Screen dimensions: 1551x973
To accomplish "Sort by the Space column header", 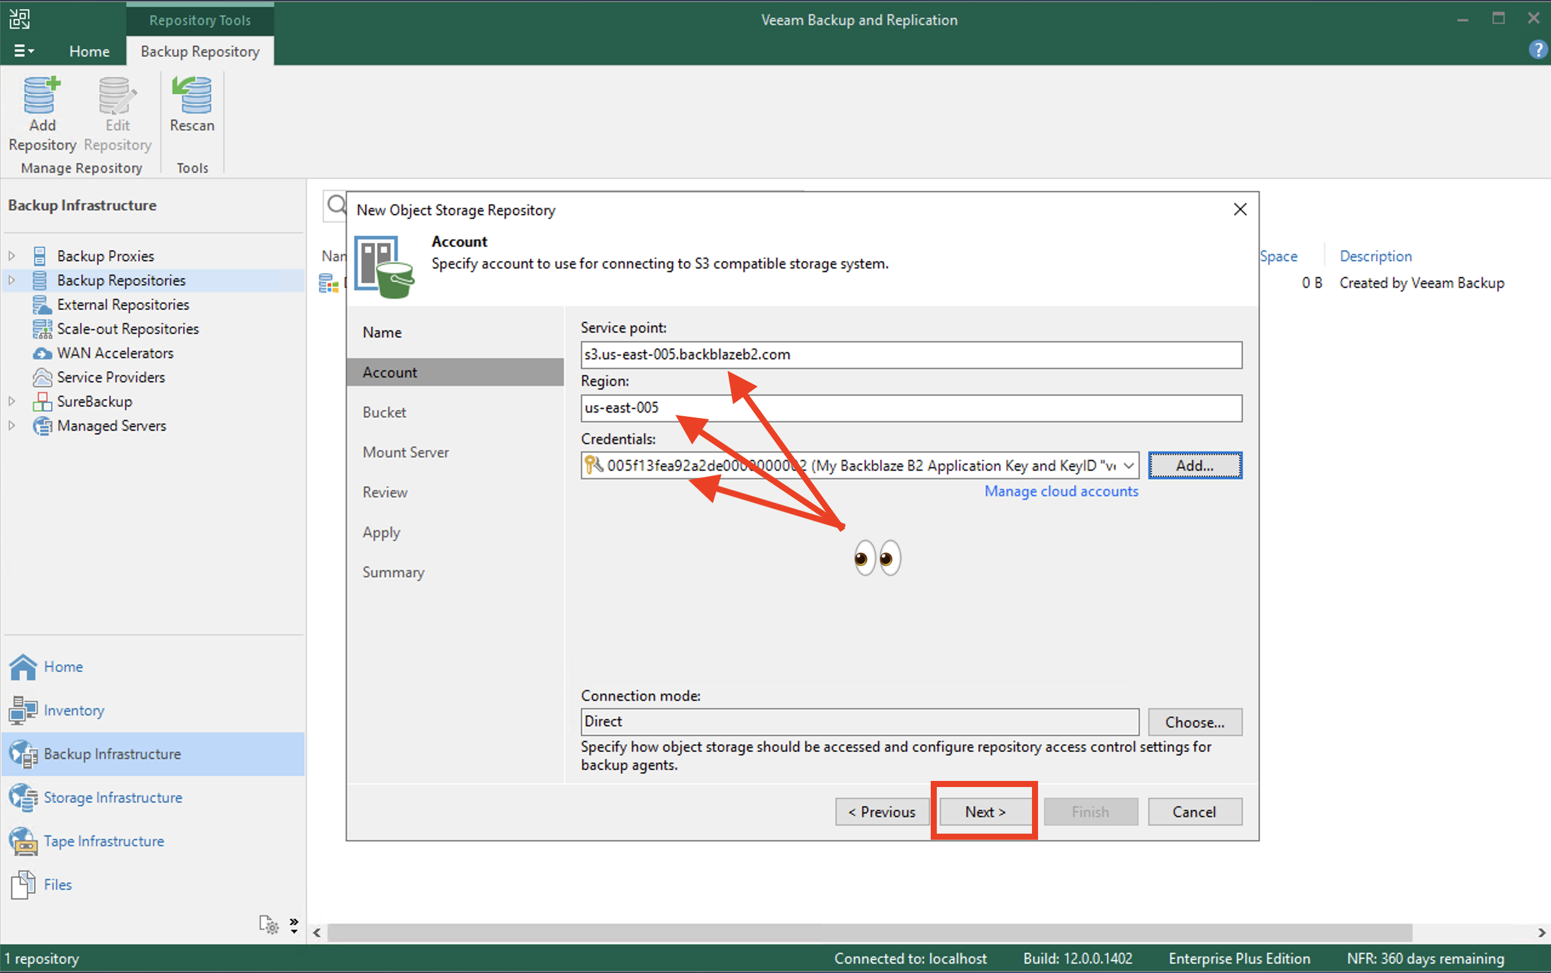I will coord(1279,256).
